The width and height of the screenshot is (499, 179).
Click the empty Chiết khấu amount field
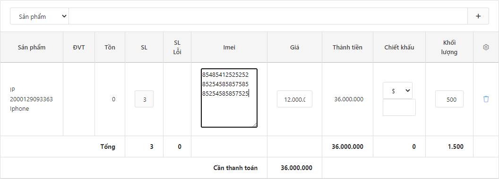[399, 107]
